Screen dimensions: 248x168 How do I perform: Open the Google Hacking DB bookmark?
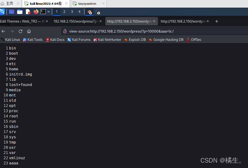pyautogui.click(x=166, y=40)
